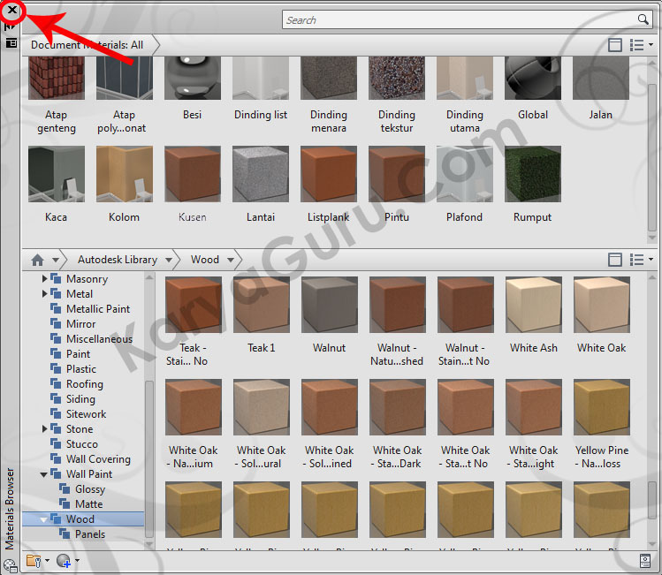Expand the Stone category in the tree
Image resolution: width=662 pixels, height=575 pixels.
[x=45, y=429]
